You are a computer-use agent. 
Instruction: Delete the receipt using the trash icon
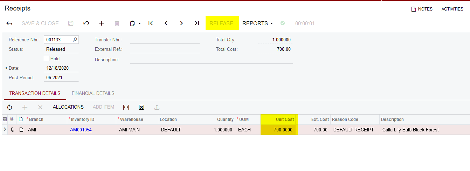point(117,23)
